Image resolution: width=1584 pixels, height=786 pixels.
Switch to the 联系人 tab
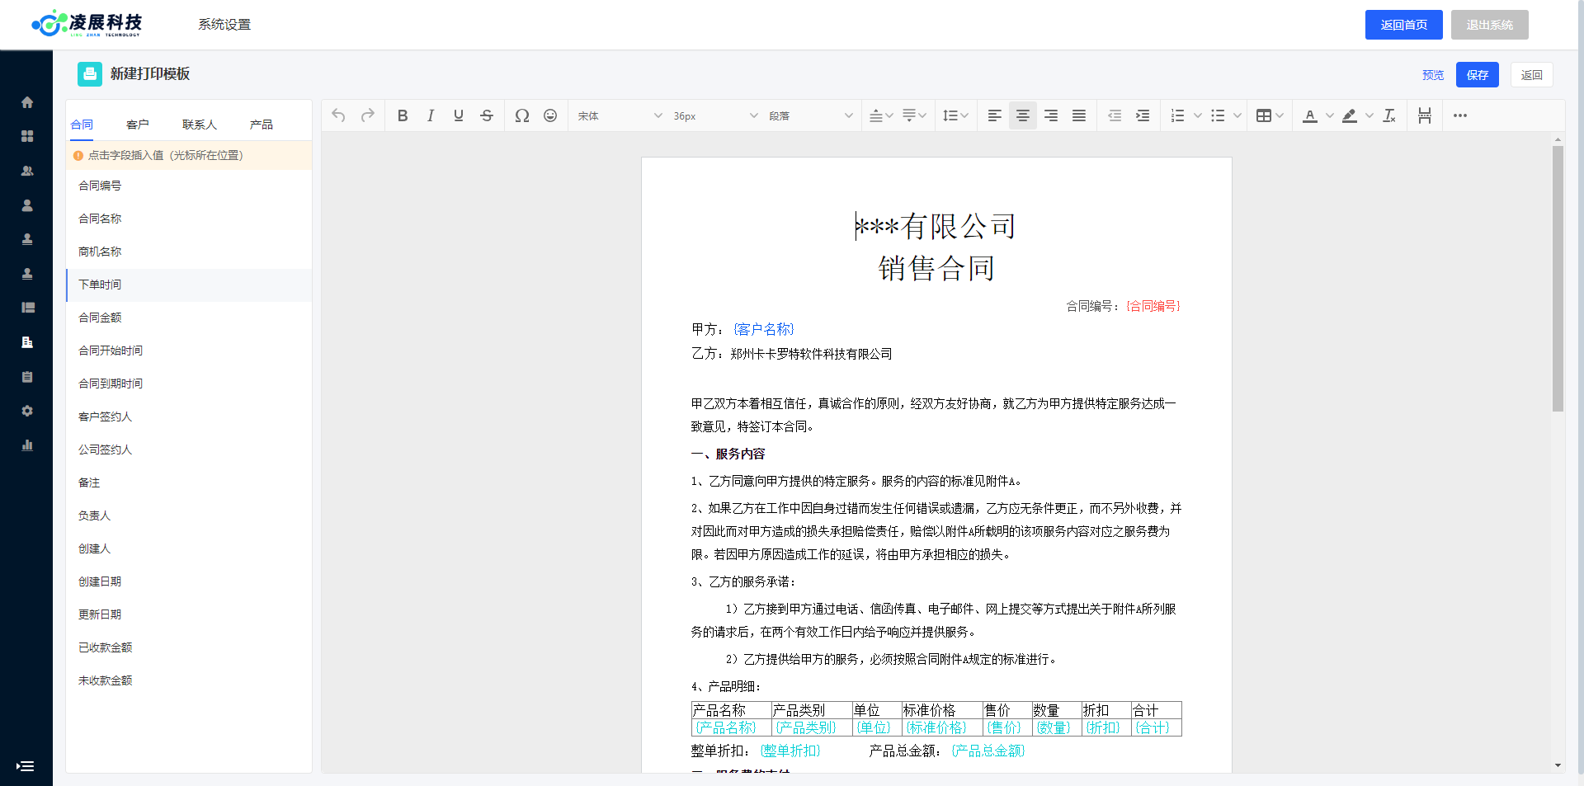point(200,125)
